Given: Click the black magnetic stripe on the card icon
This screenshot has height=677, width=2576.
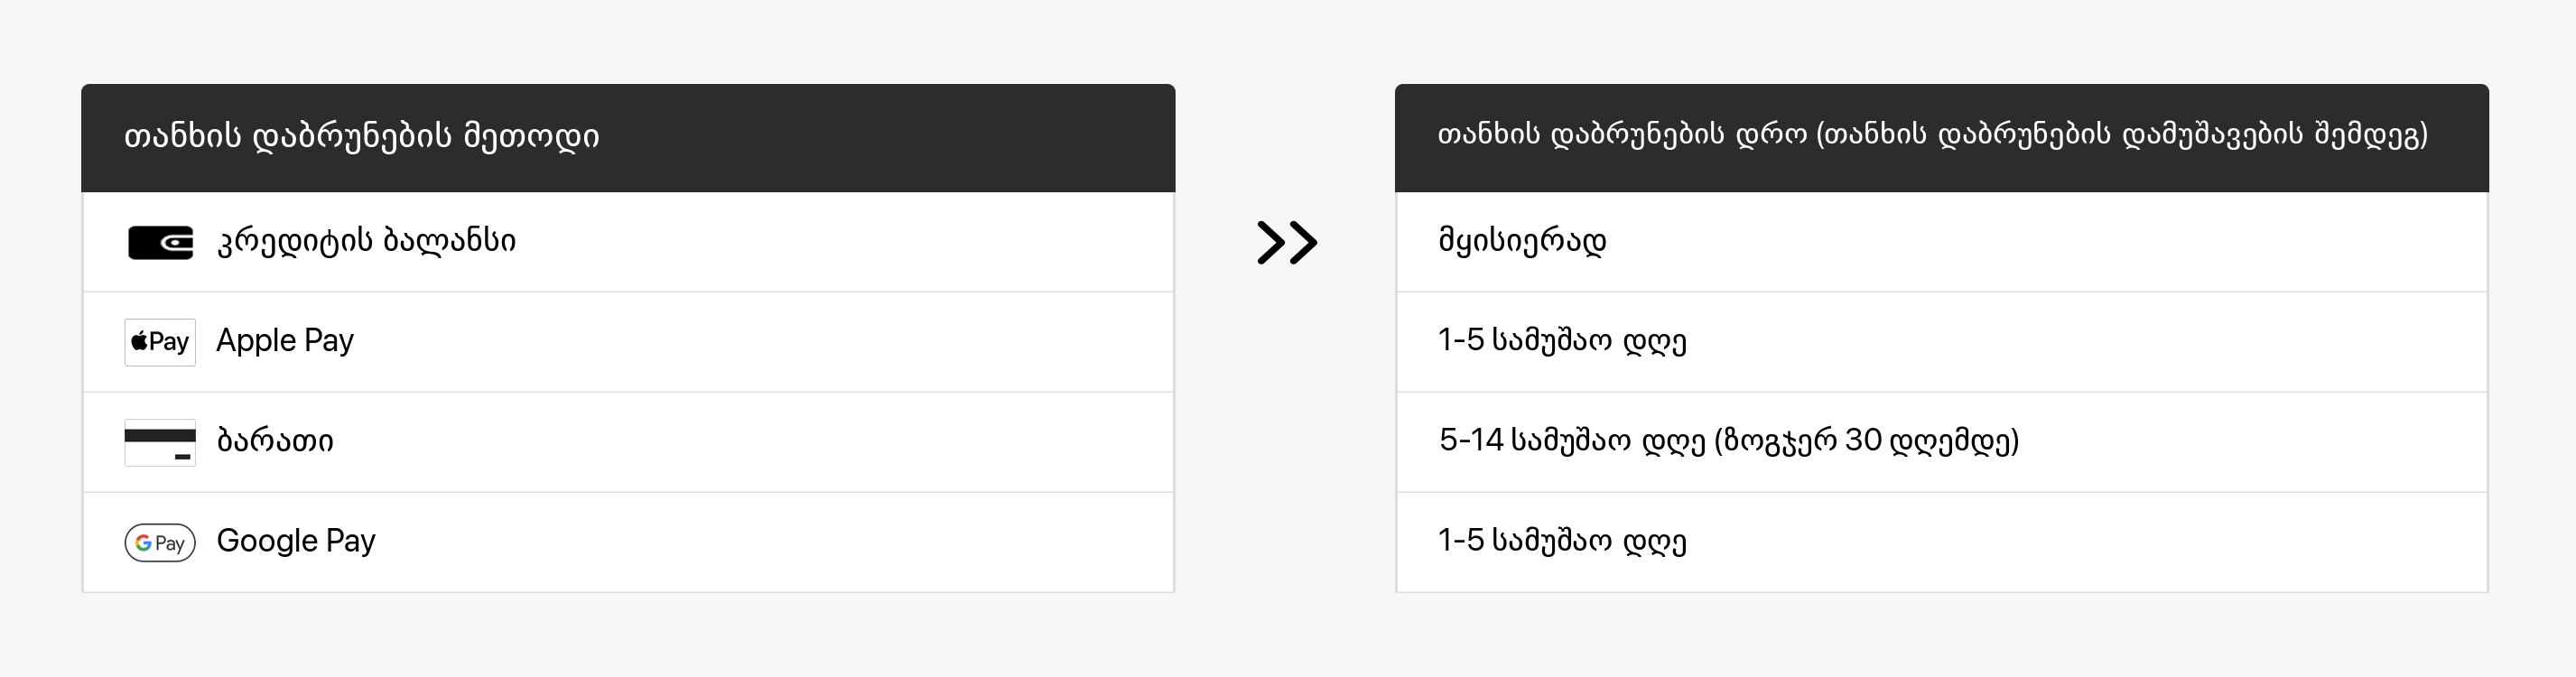Looking at the screenshot, I should point(160,435).
